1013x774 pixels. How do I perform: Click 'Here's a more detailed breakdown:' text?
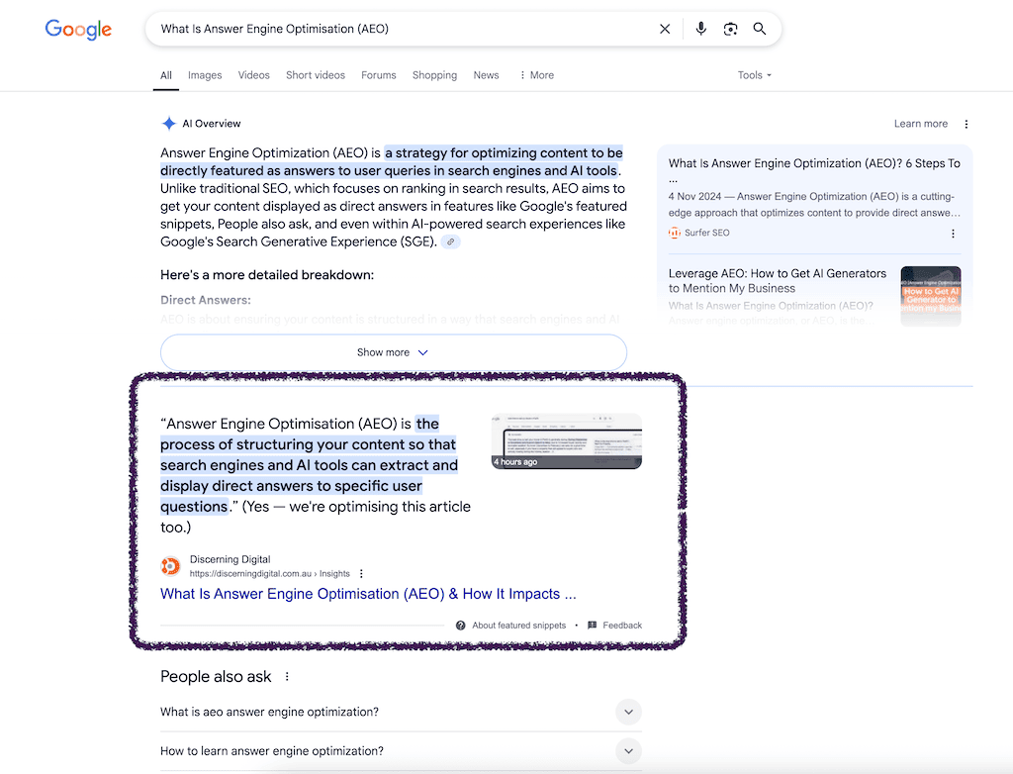point(267,275)
